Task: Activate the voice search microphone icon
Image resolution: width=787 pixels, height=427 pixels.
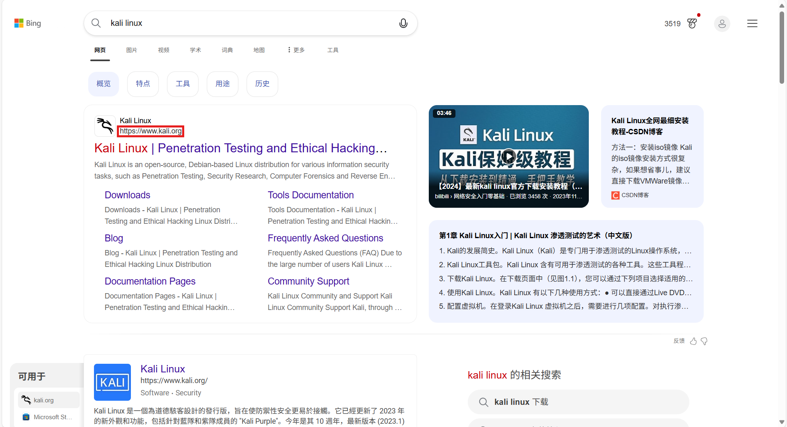Action: point(403,23)
